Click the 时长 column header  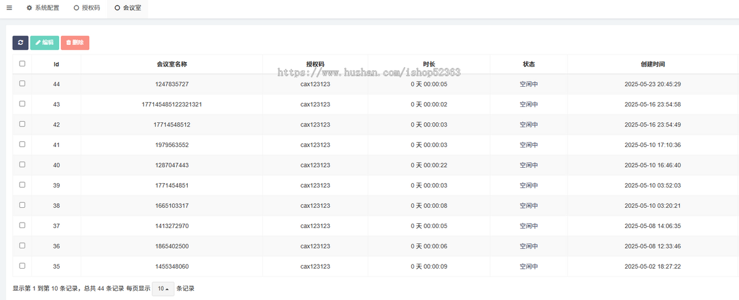(429, 64)
